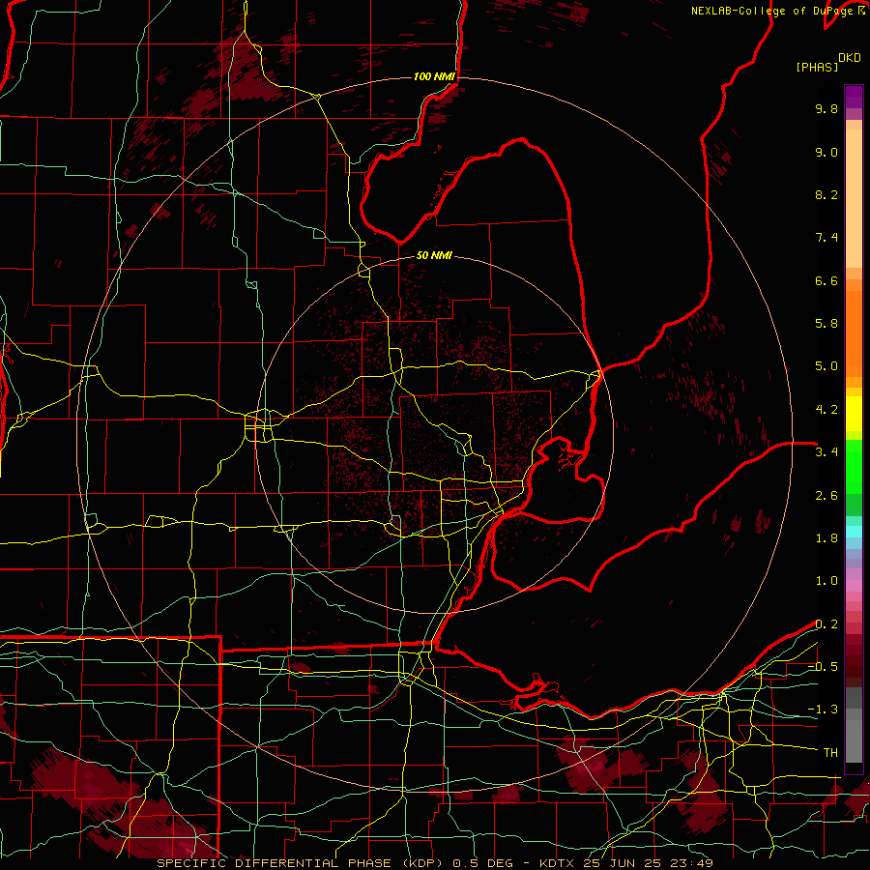
Task: Click the 1.0 scale value
Action: click(x=826, y=581)
